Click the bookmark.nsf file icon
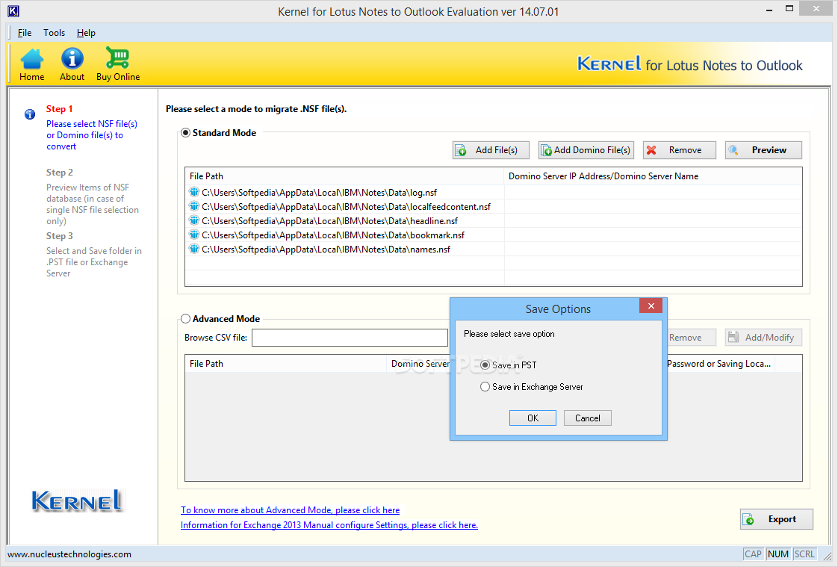 [194, 235]
